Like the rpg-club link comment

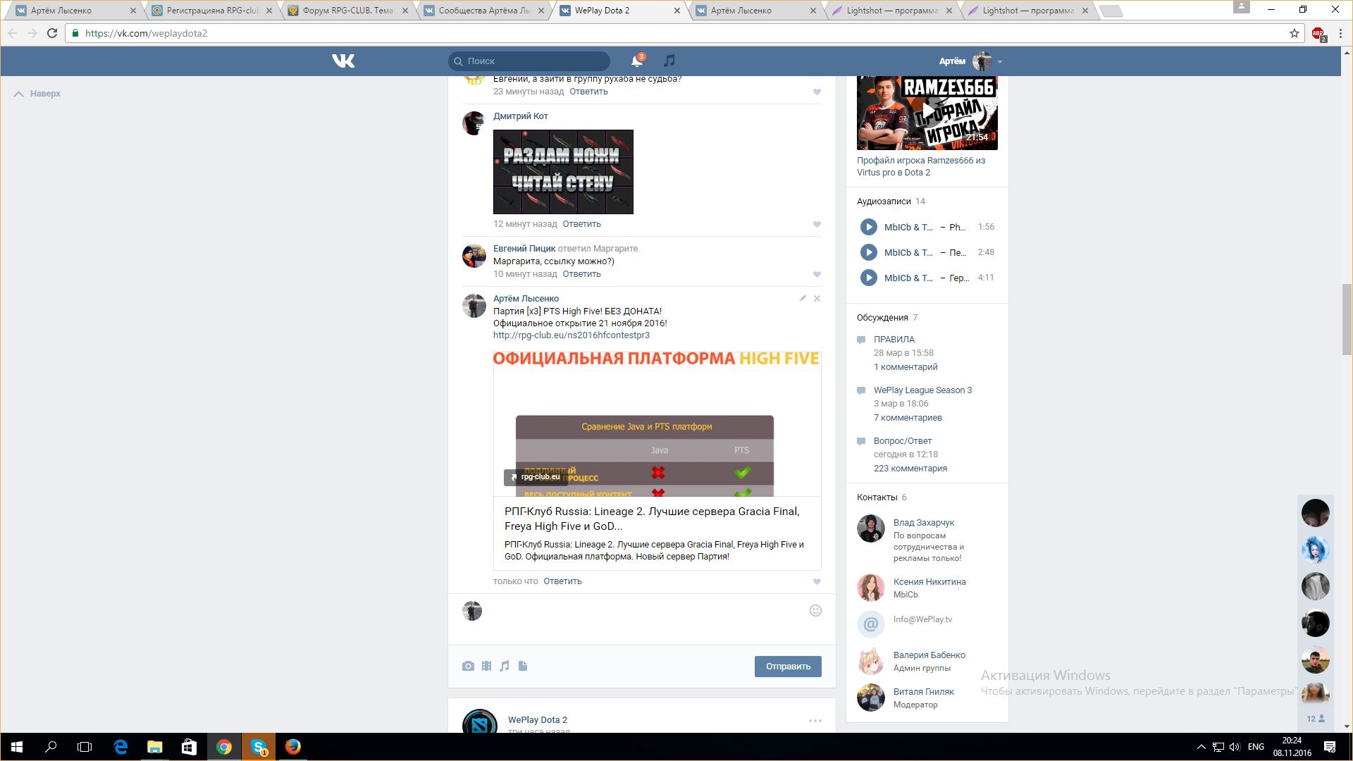tap(817, 582)
